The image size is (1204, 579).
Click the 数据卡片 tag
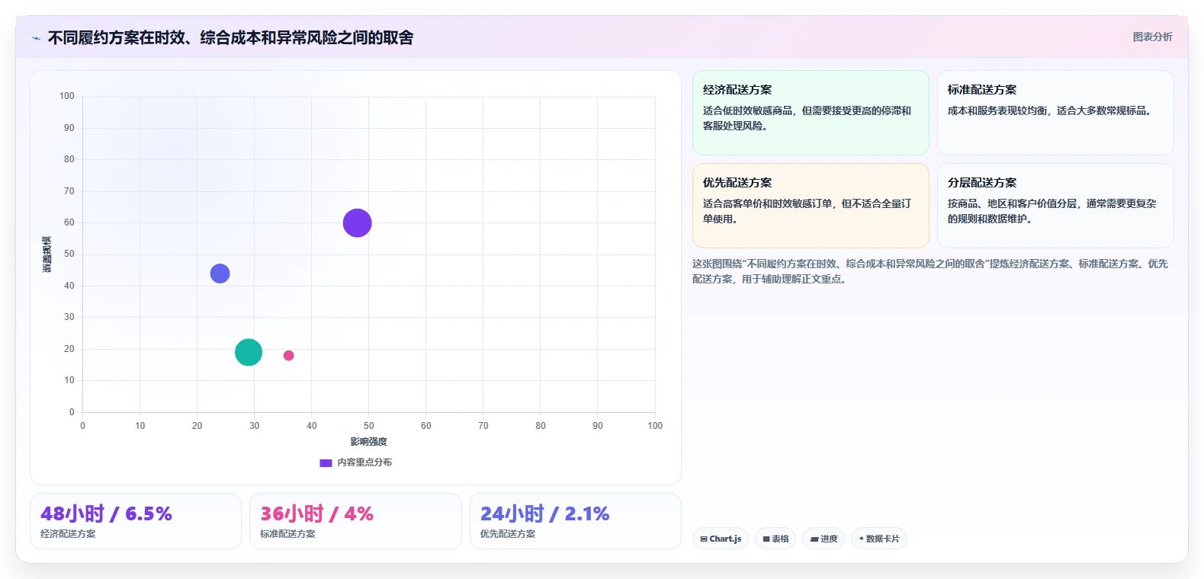pos(879,539)
